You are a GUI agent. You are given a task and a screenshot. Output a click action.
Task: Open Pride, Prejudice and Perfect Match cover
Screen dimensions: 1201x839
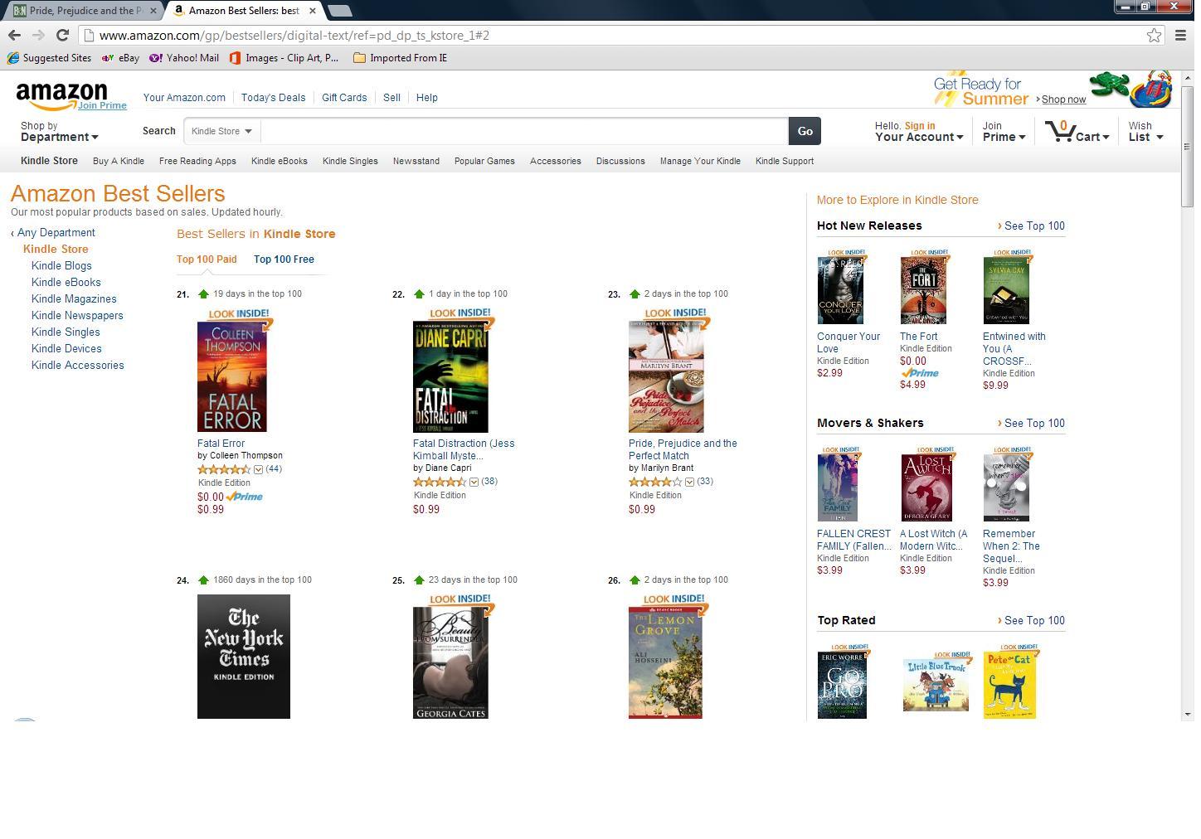point(666,376)
